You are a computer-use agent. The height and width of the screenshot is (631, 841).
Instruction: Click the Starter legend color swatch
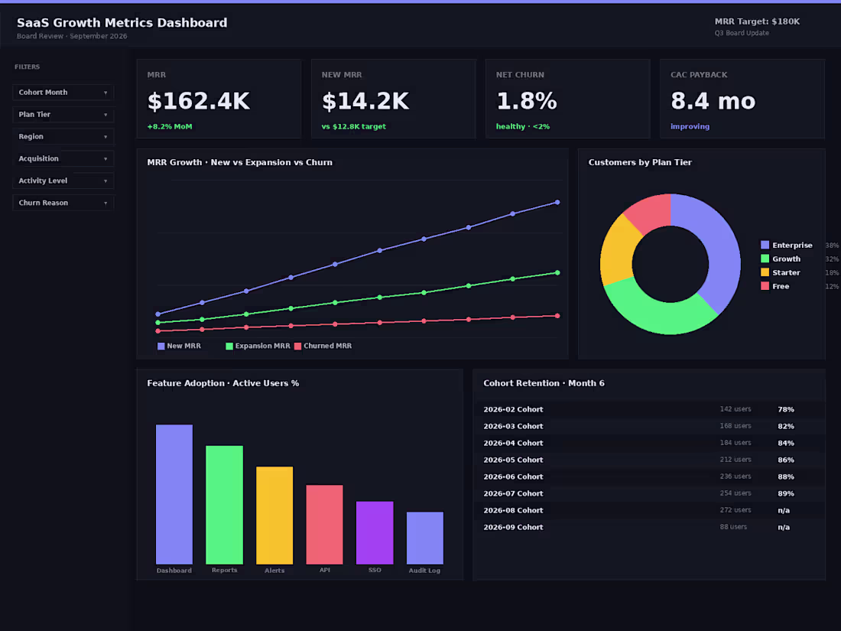click(765, 272)
